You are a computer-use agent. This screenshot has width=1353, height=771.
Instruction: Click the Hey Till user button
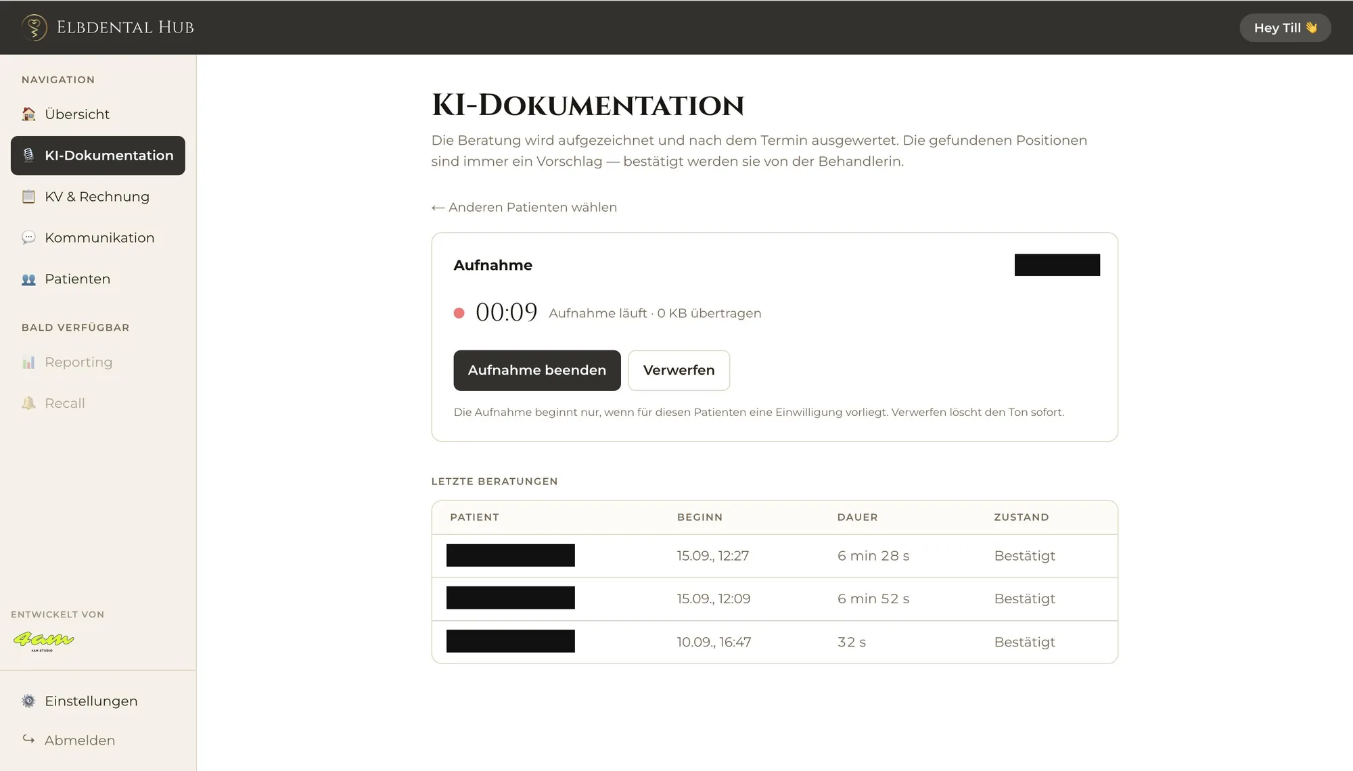pyautogui.click(x=1285, y=28)
